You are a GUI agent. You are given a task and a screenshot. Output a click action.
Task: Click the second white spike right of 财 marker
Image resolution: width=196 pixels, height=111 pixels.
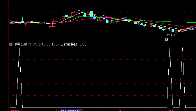coord(182,77)
